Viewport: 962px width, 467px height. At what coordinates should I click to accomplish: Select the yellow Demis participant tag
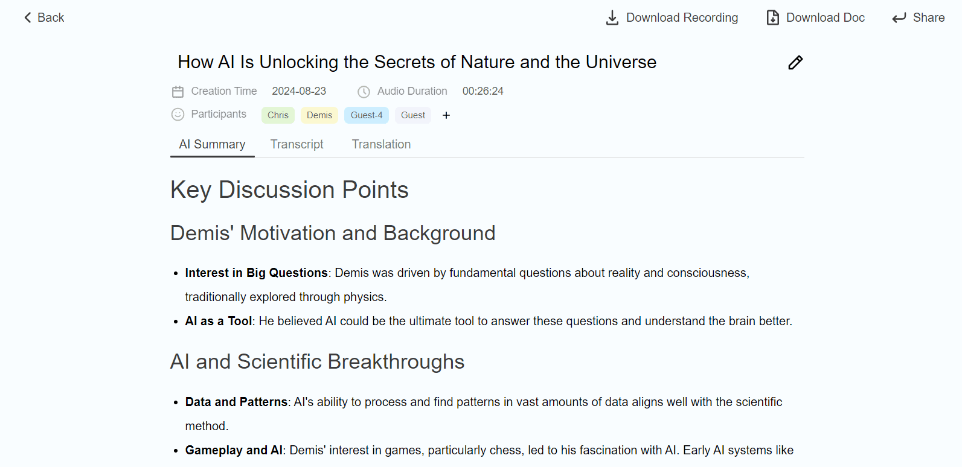click(x=319, y=115)
